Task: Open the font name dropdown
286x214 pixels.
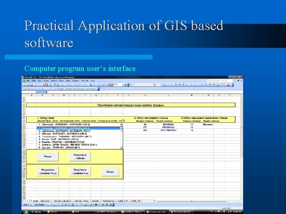Action: coord(153,85)
